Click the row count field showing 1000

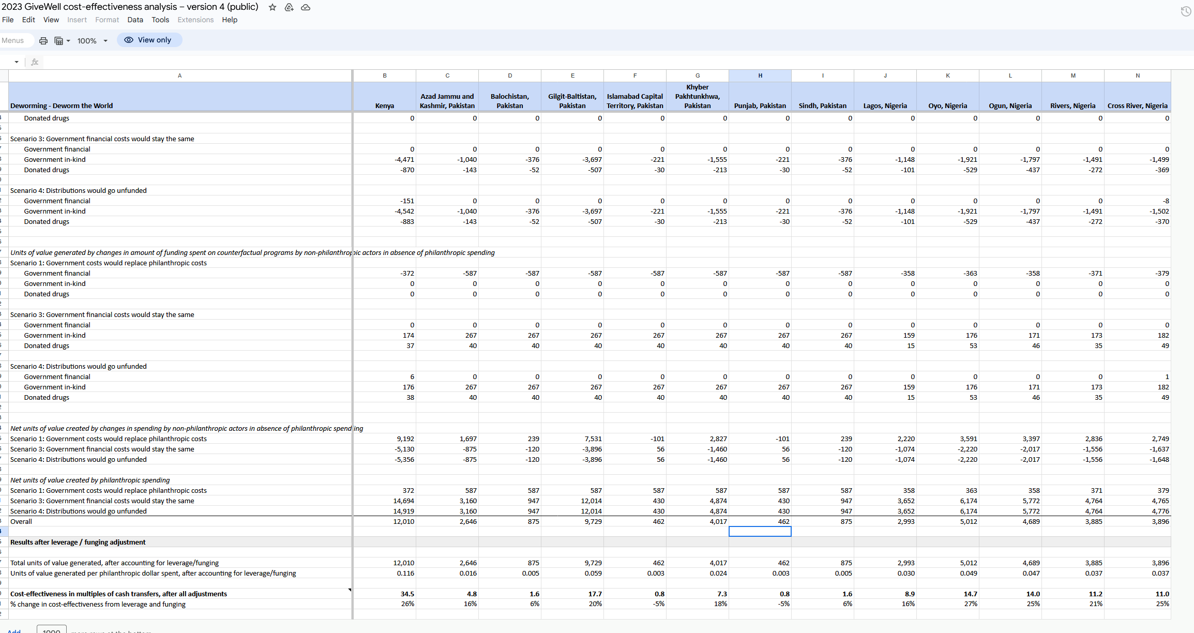pos(52,630)
